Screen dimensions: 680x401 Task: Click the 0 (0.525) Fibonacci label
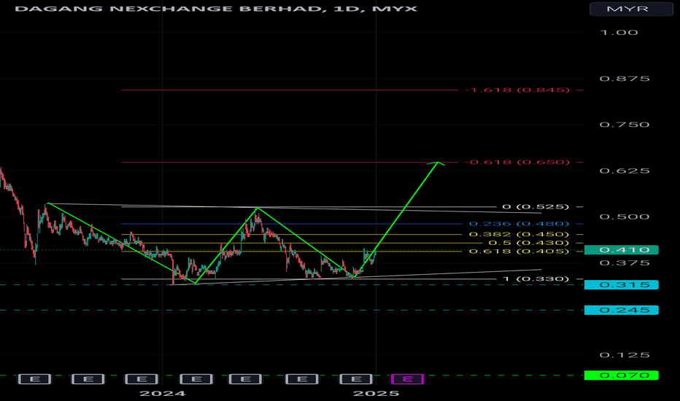(535, 207)
